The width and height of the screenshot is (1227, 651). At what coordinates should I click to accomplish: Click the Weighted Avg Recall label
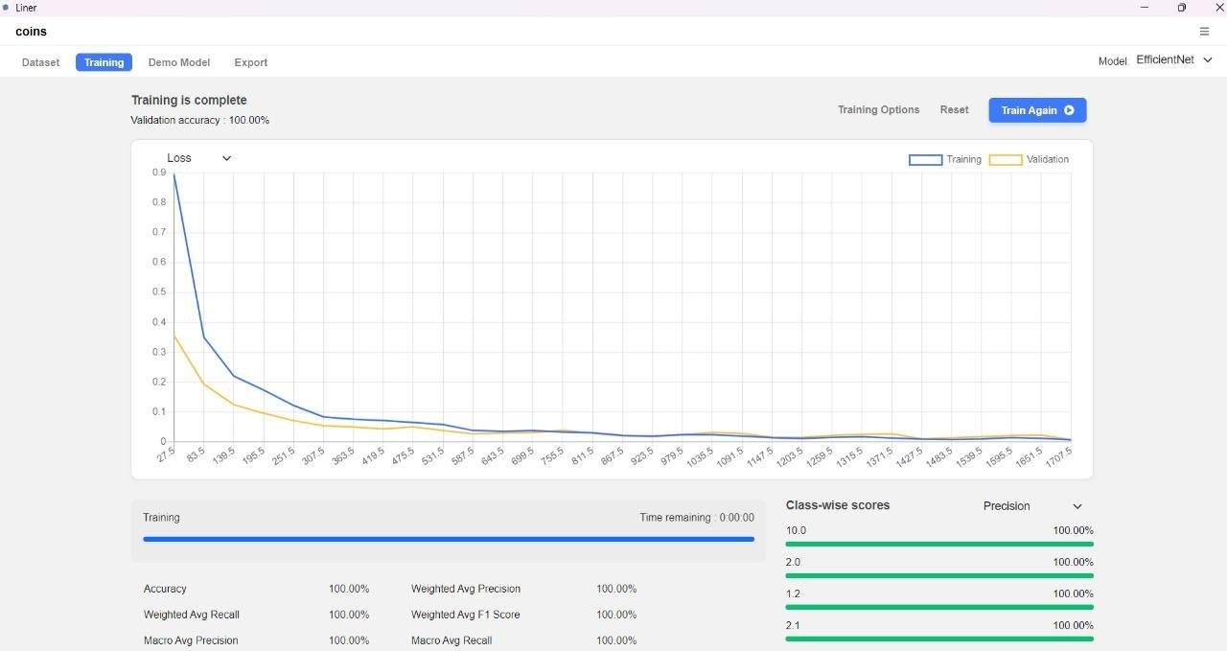tap(192, 615)
